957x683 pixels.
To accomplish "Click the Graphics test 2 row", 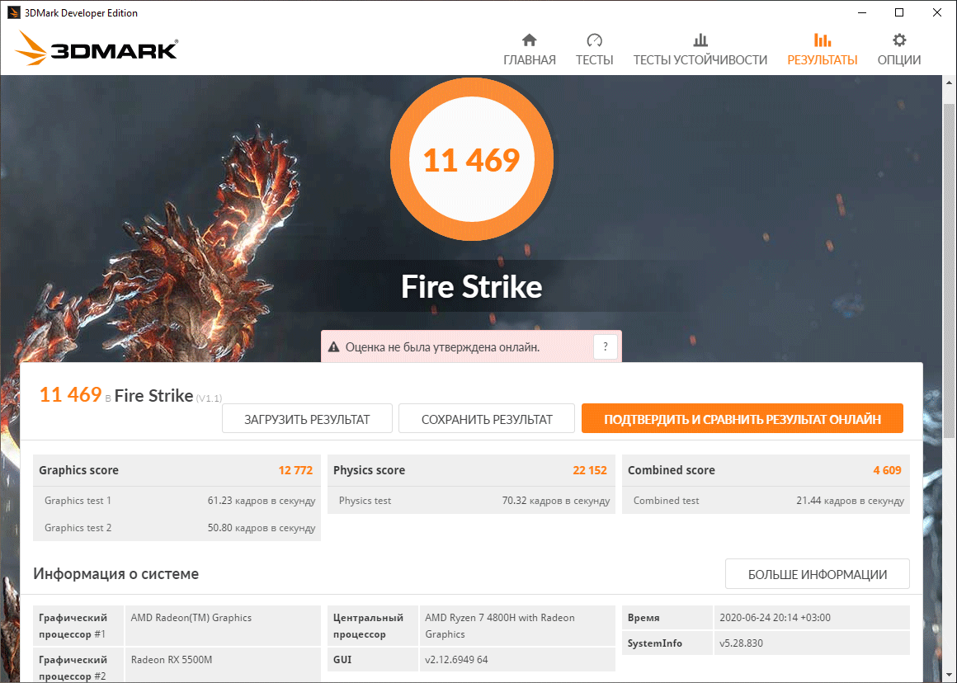I will coord(177,527).
